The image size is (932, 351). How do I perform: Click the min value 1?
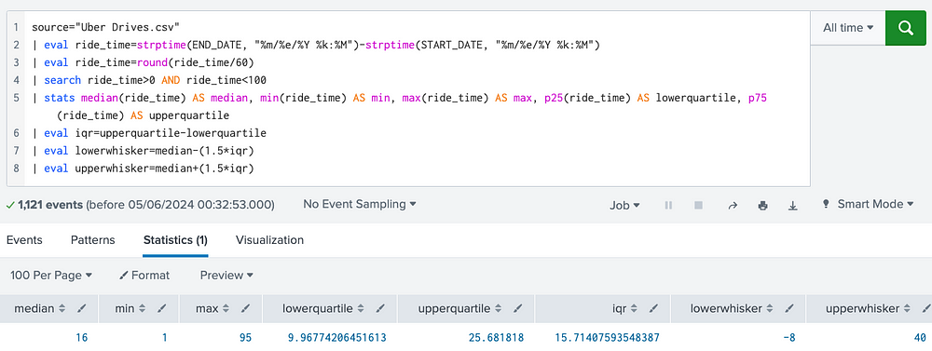pyautogui.click(x=165, y=337)
